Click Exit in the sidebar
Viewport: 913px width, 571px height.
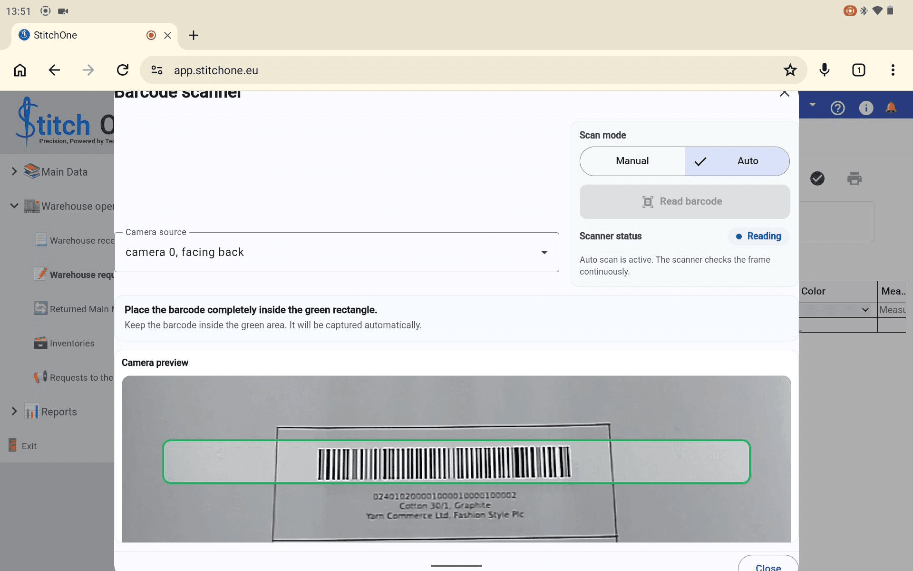29,446
